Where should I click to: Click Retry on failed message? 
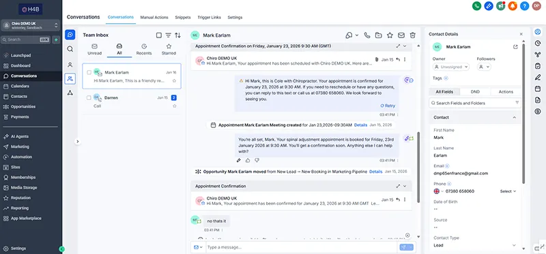click(388, 106)
